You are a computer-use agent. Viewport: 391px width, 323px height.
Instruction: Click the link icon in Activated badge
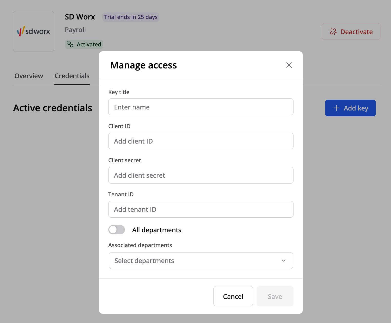tap(70, 44)
